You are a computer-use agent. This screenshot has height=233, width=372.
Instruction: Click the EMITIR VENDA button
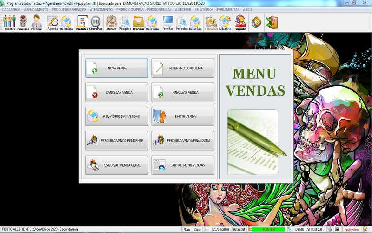[x=183, y=116]
